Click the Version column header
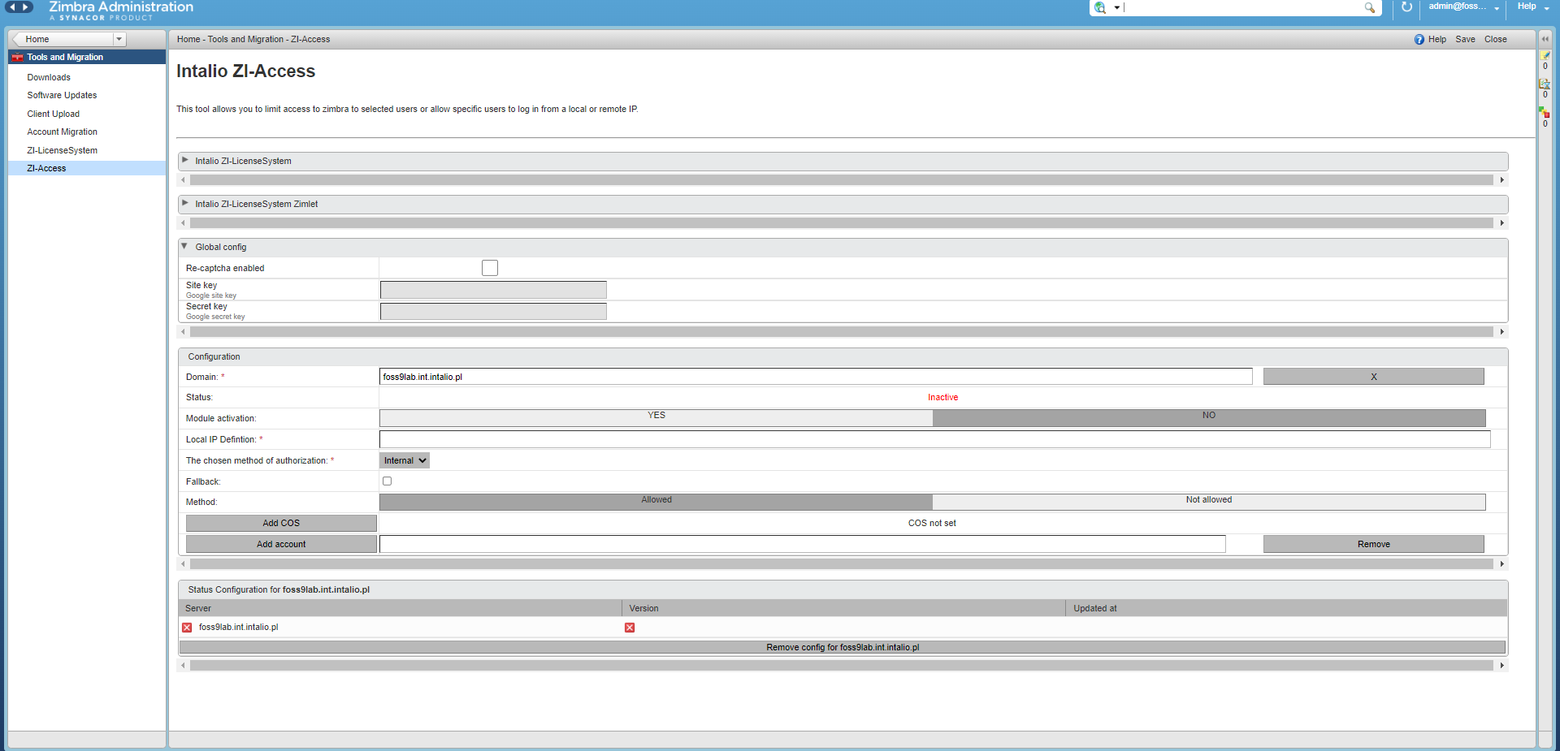 click(843, 608)
